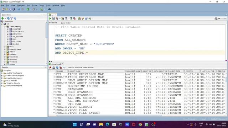Click the OBJECT_TYPE column header

pos(175,71)
